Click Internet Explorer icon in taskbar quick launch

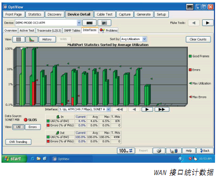coord(33,159)
